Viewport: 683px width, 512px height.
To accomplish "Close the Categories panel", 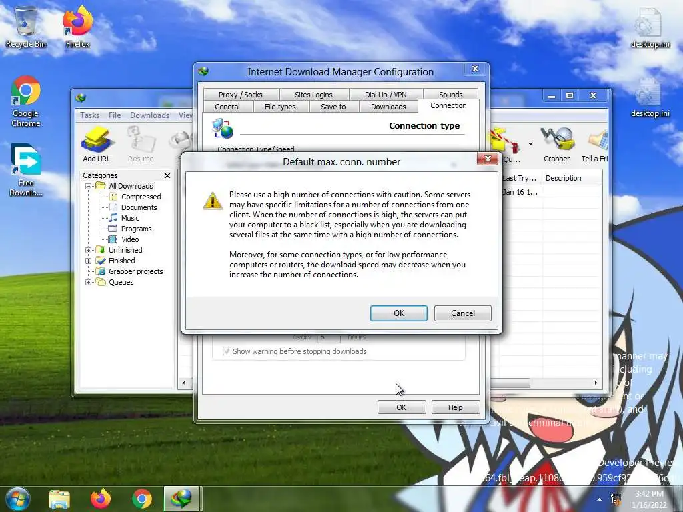I will pos(167,175).
